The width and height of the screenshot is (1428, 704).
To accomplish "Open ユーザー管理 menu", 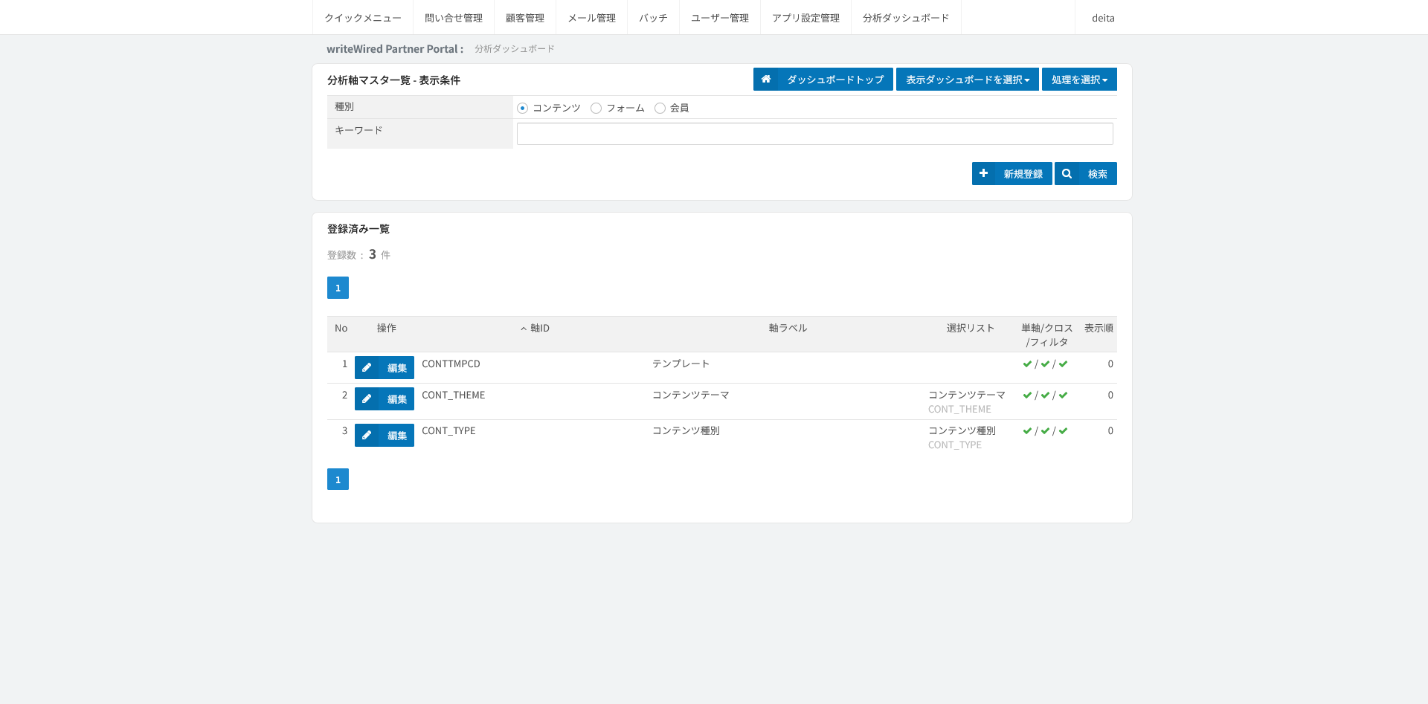I will tap(720, 18).
